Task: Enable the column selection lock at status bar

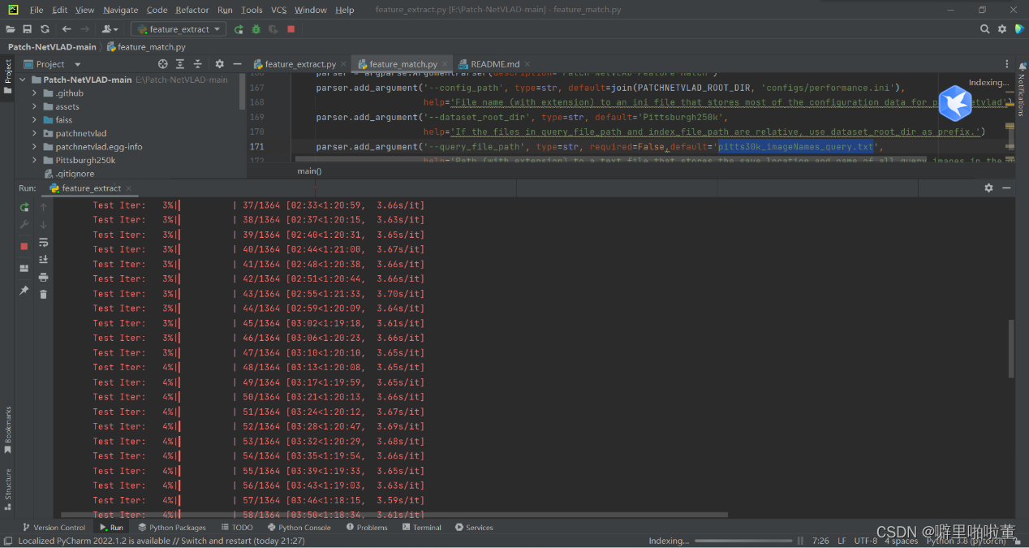Action: coord(1017,539)
